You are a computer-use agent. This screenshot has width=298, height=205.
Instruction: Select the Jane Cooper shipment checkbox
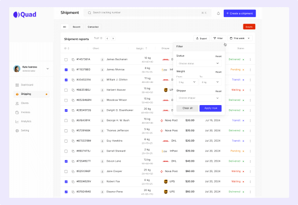pos(66,172)
